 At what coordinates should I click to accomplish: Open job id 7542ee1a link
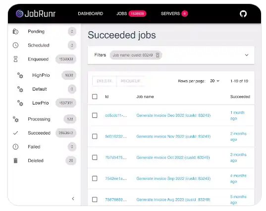[116, 178]
